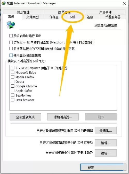This screenshot has height=174, width=129.
Task: Tick the Google Chrome checkbox
Action: (x=13, y=86)
